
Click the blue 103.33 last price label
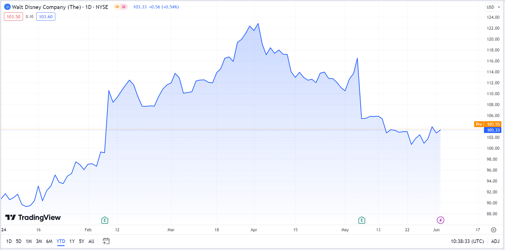point(493,130)
